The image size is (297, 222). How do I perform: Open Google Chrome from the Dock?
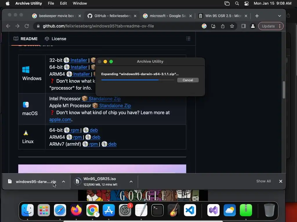tap(93, 210)
